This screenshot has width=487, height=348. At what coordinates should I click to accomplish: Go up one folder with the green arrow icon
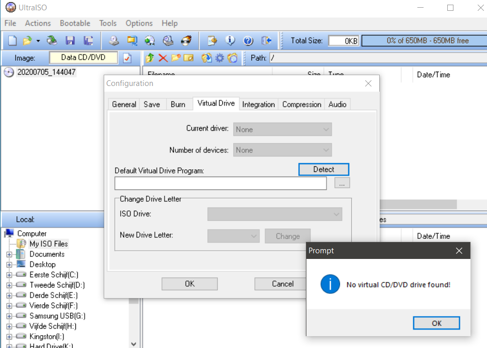[150, 58]
